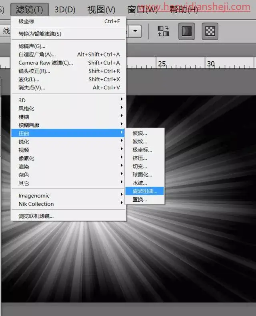Image resolution: width=256 pixels, height=316 pixels.
Task: Expand the 杂色 noise submenu
Action: (69, 175)
